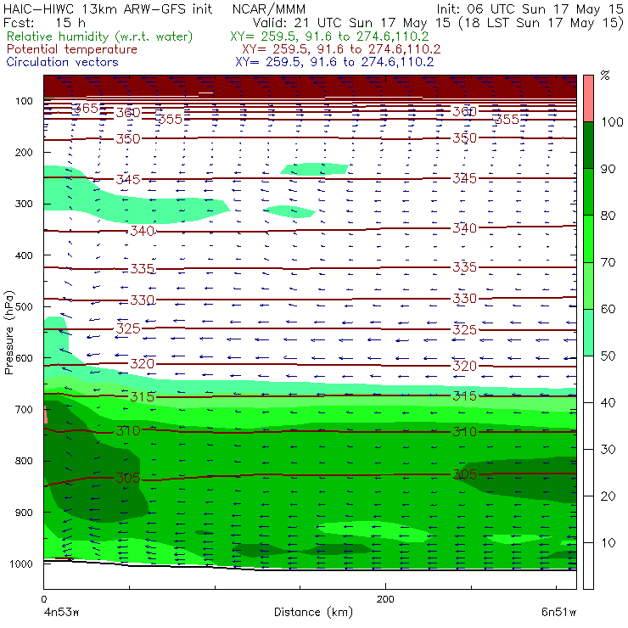Click the '200' distance axis tick label
Viewport: 628px width, 628px height.
pos(385,599)
